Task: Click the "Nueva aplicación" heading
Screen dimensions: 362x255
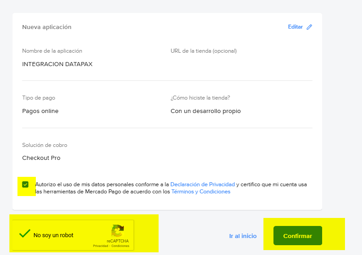Action: (x=47, y=27)
